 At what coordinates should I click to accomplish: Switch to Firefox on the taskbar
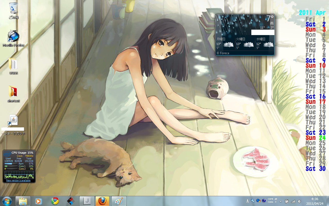[102, 201]
